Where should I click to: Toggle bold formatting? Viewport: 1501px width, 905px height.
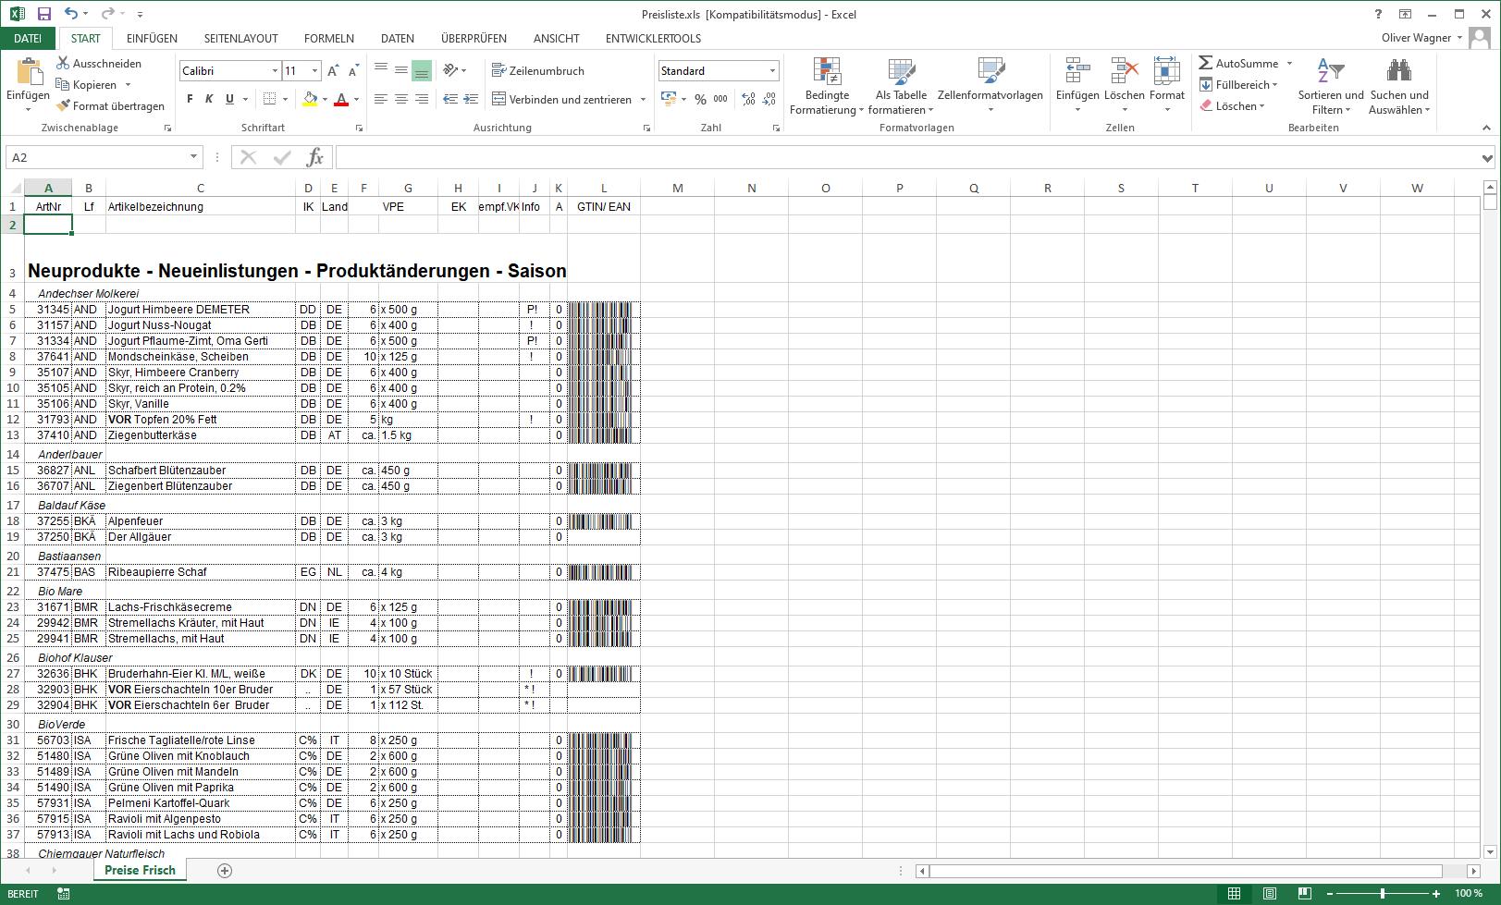[x=190, y=99]
